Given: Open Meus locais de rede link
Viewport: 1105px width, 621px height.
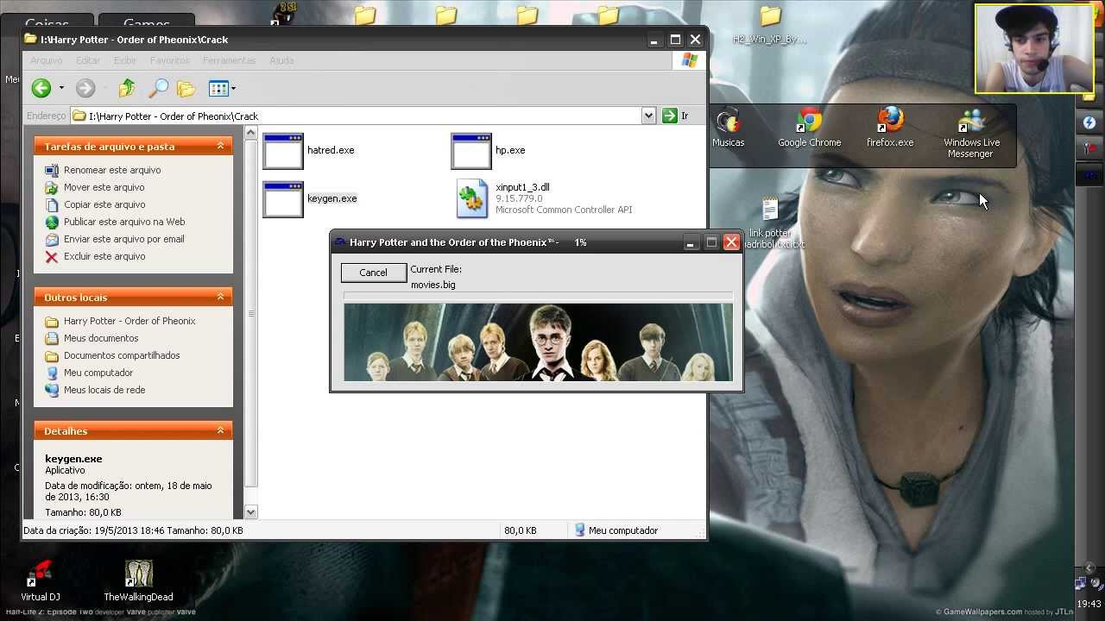Looking at the screenshot, I should pyautogui.click(x=104, y=390).
